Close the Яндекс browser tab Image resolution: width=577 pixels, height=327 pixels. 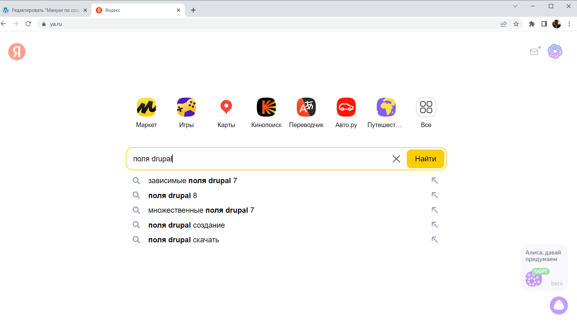click(x=179, y=10)
